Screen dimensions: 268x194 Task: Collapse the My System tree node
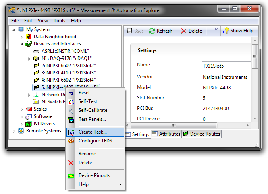point(14,30)
